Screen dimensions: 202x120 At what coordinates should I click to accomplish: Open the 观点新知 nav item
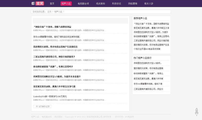(100, 4)
